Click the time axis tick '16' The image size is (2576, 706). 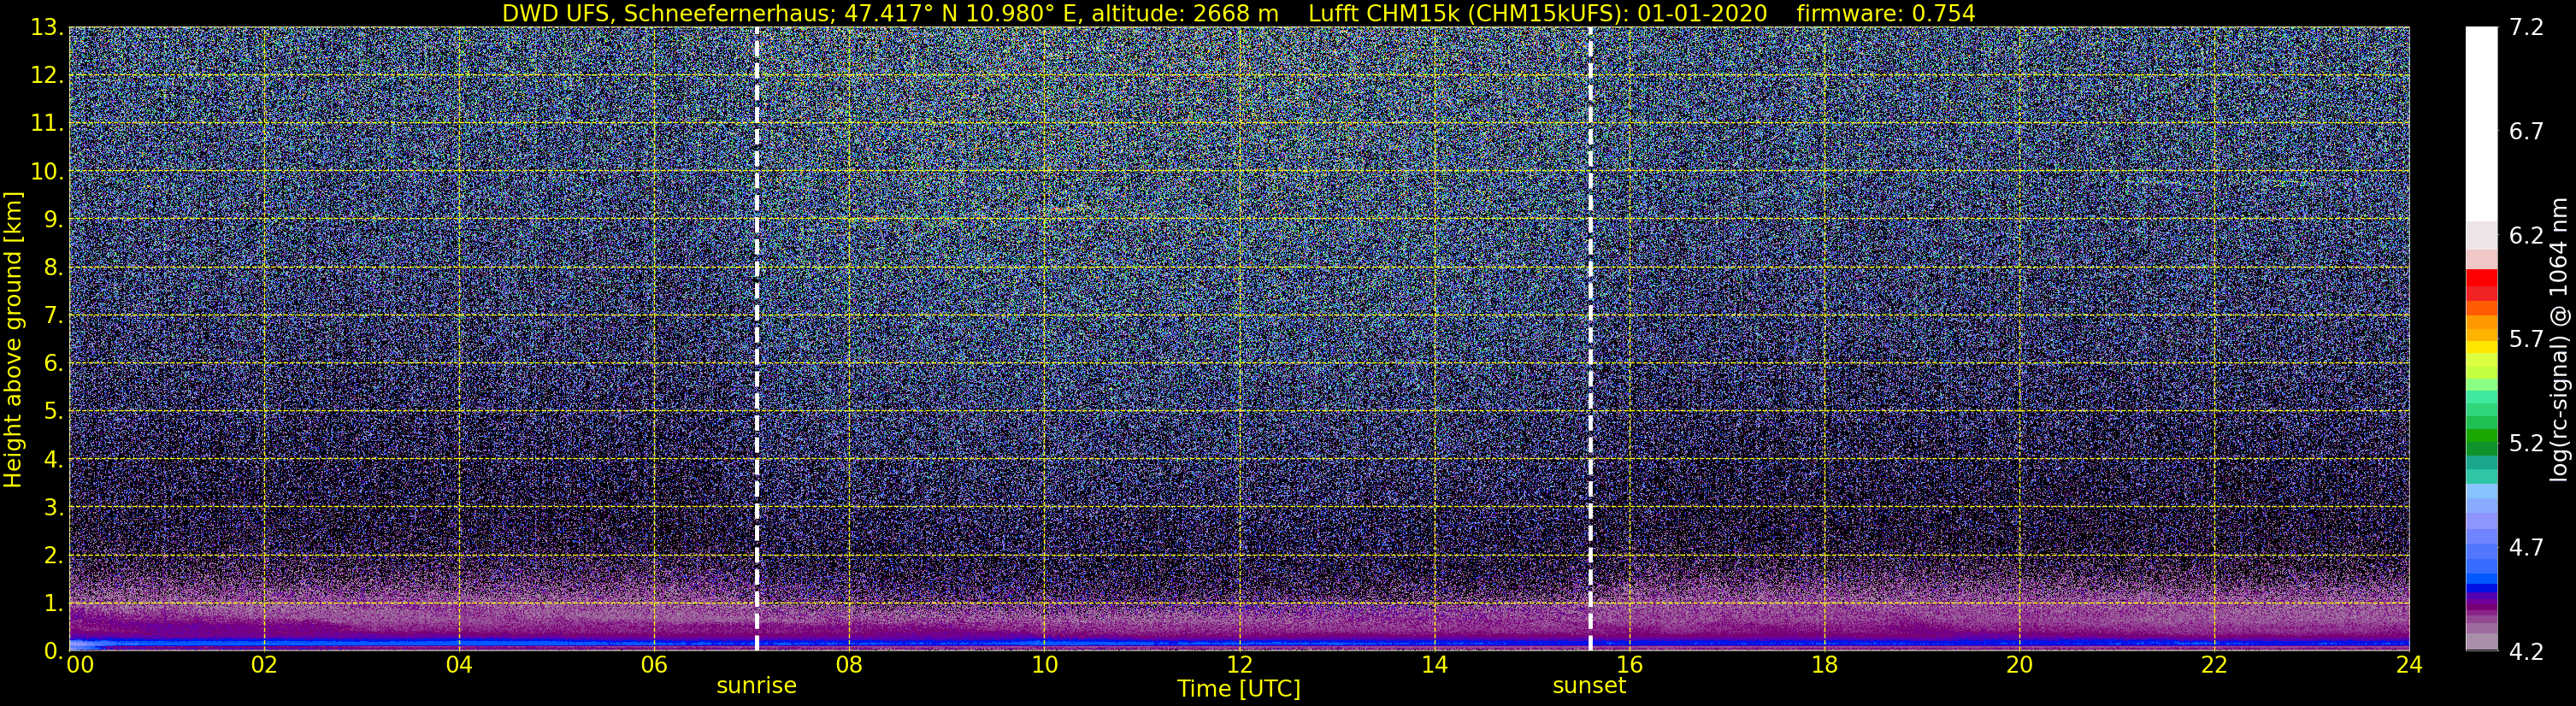1629,665
